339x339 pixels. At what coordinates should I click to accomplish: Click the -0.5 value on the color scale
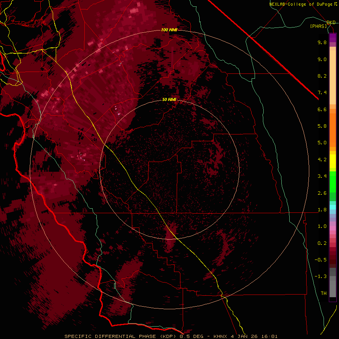[321, 260]
